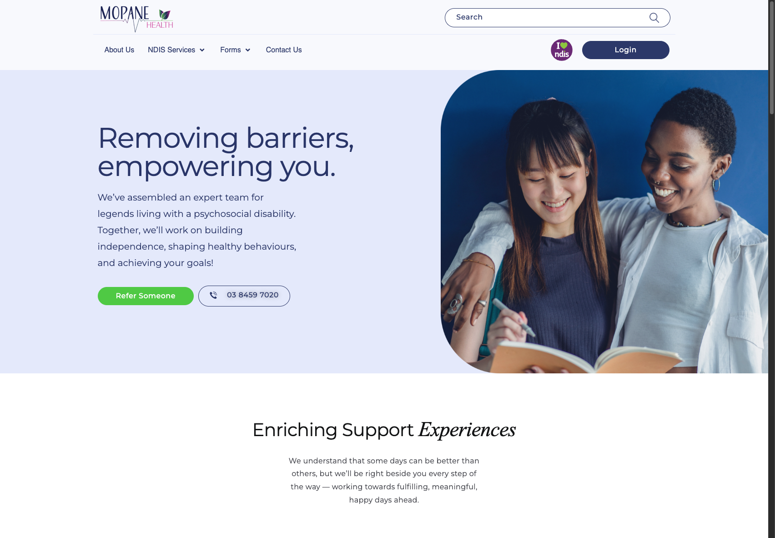Click the expert team description paragraph
The image size is (775, 538).
pyautogui.click(x=197, y=230)
